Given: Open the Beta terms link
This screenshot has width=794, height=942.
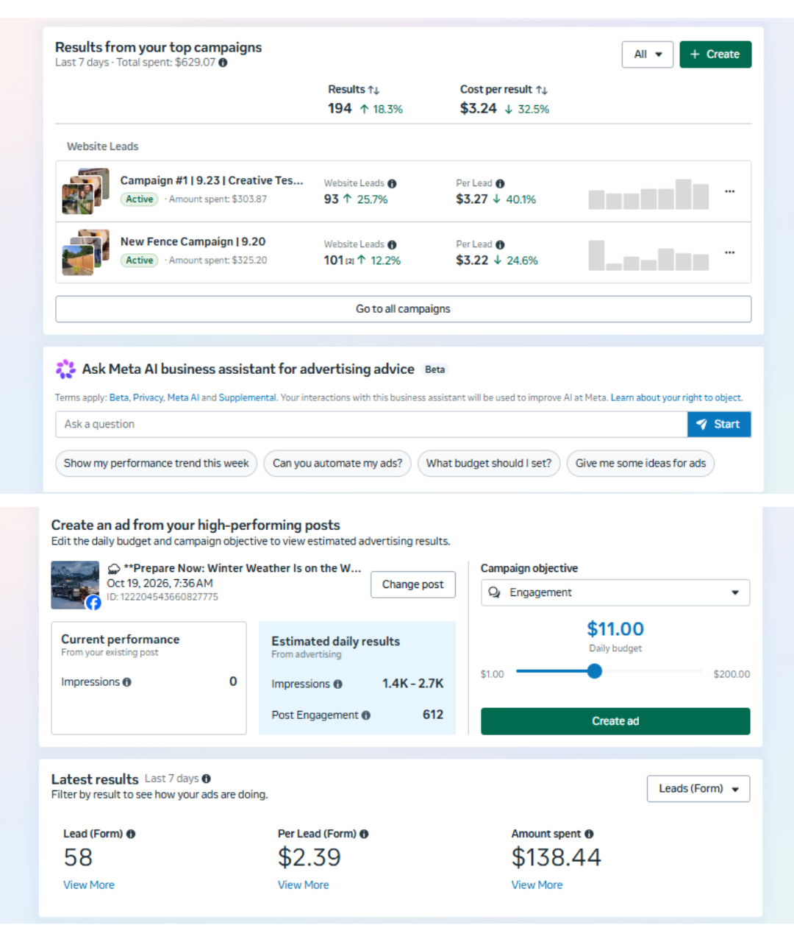Looking at the screenshot, I should coord(118,398).
